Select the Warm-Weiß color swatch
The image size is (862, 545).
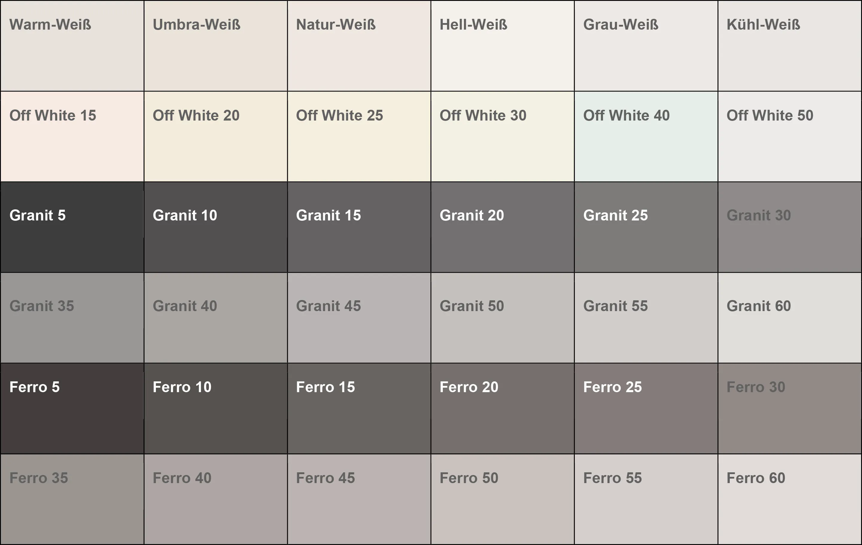[72, 46]
